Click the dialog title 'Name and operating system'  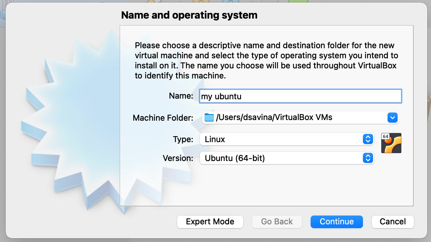(x=189, y=15)
